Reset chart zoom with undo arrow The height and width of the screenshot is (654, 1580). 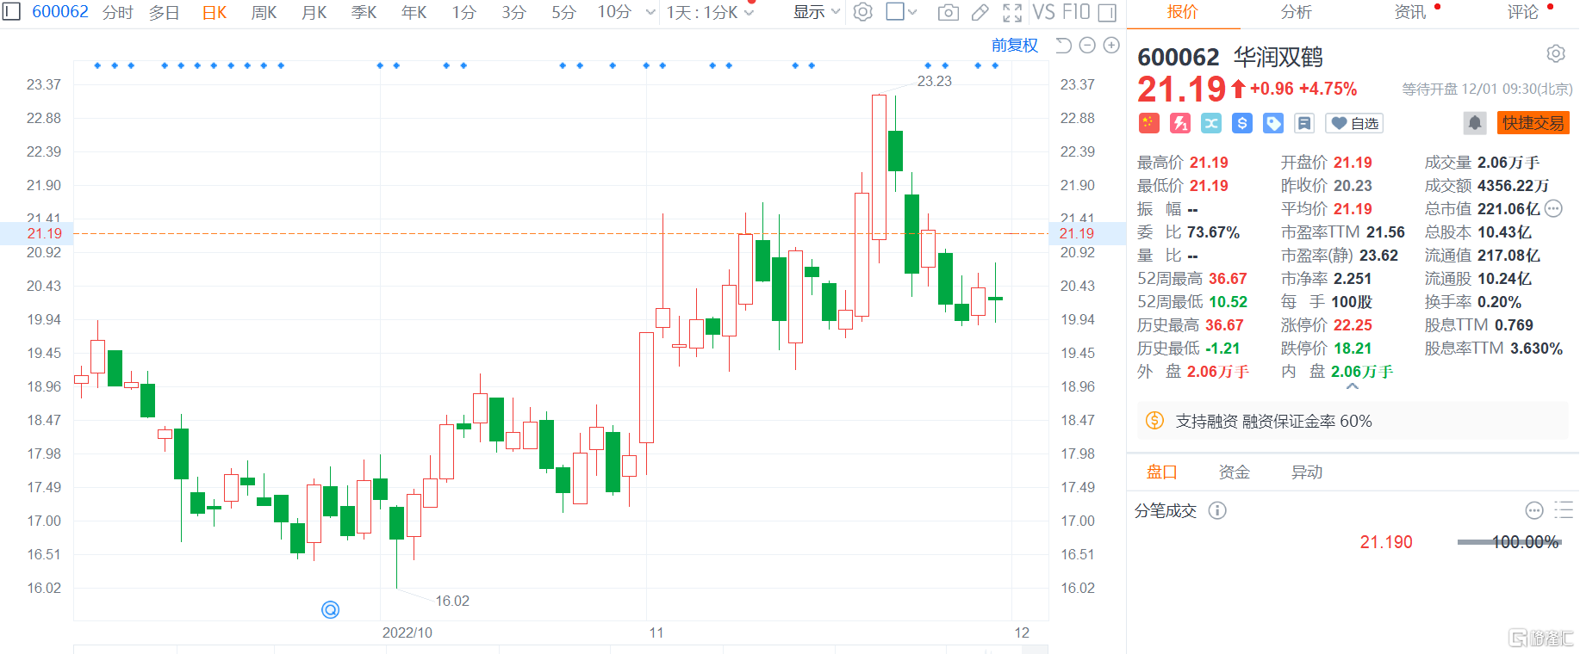click(1064, 46)
